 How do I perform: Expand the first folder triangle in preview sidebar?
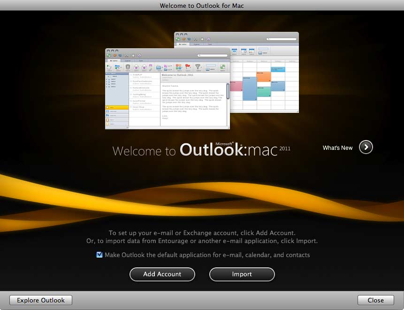point(107,77)
